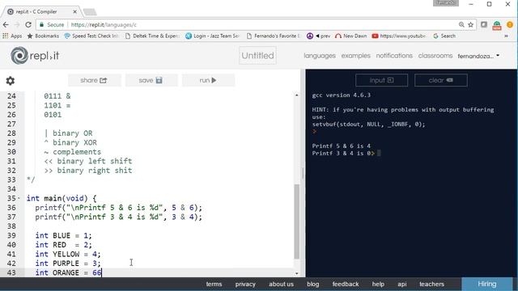Click the cast extension icon in toolbar
The width and height of the screenshot is (518, 291).
(484, 25)
